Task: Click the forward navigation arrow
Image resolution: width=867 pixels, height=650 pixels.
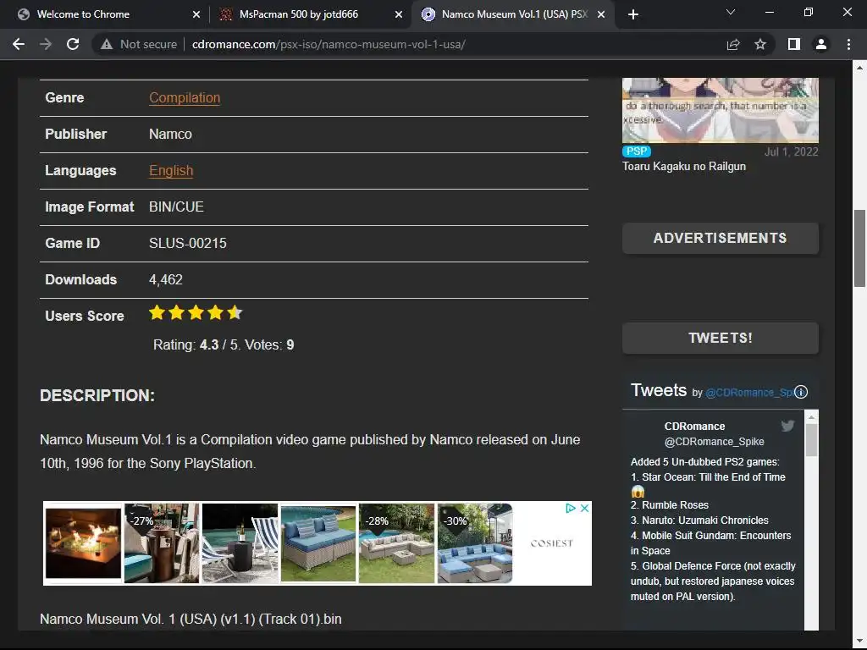Action: 46,44
